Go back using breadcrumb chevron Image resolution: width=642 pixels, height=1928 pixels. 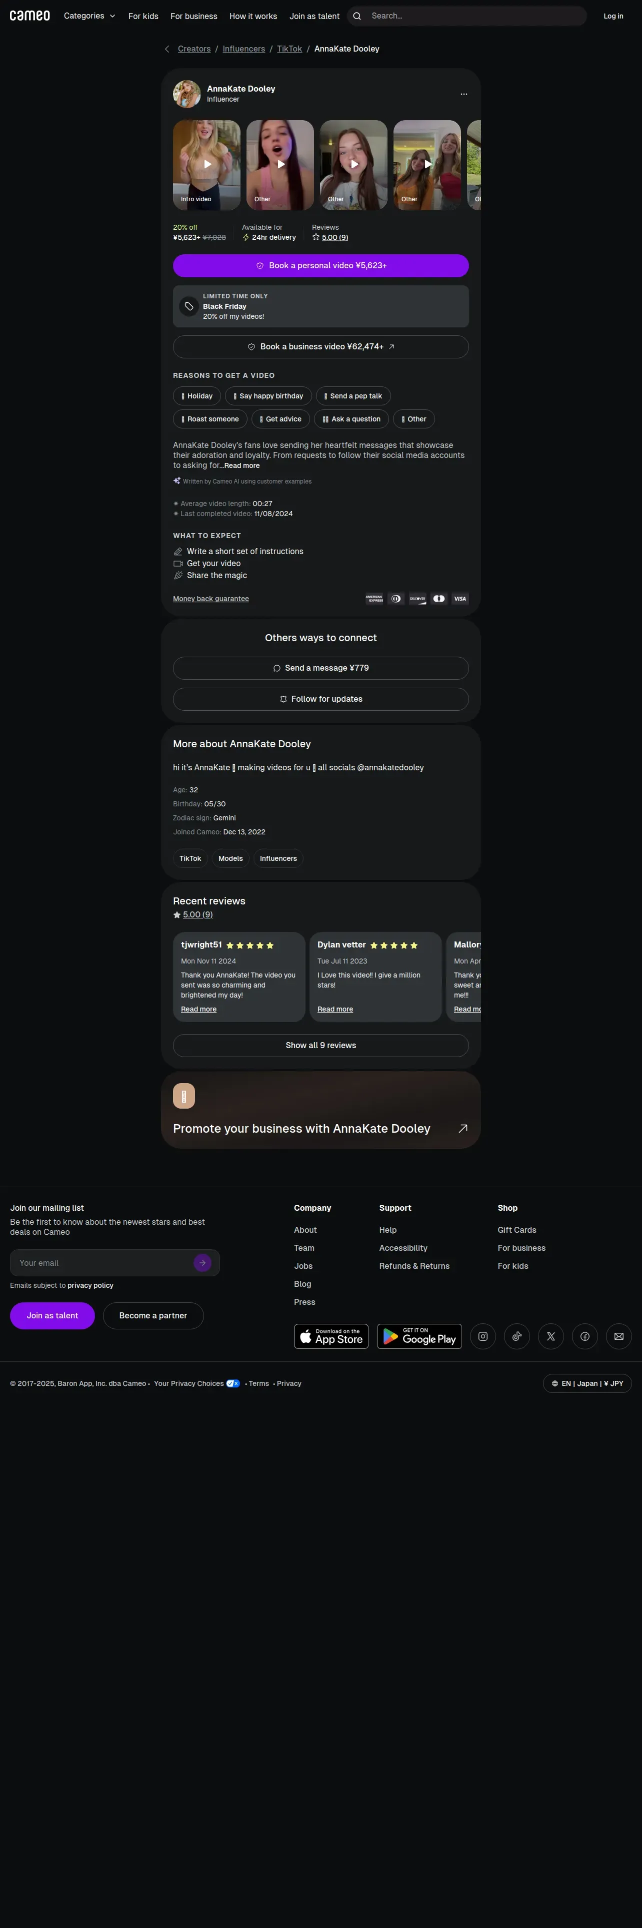tap(166, 49)
